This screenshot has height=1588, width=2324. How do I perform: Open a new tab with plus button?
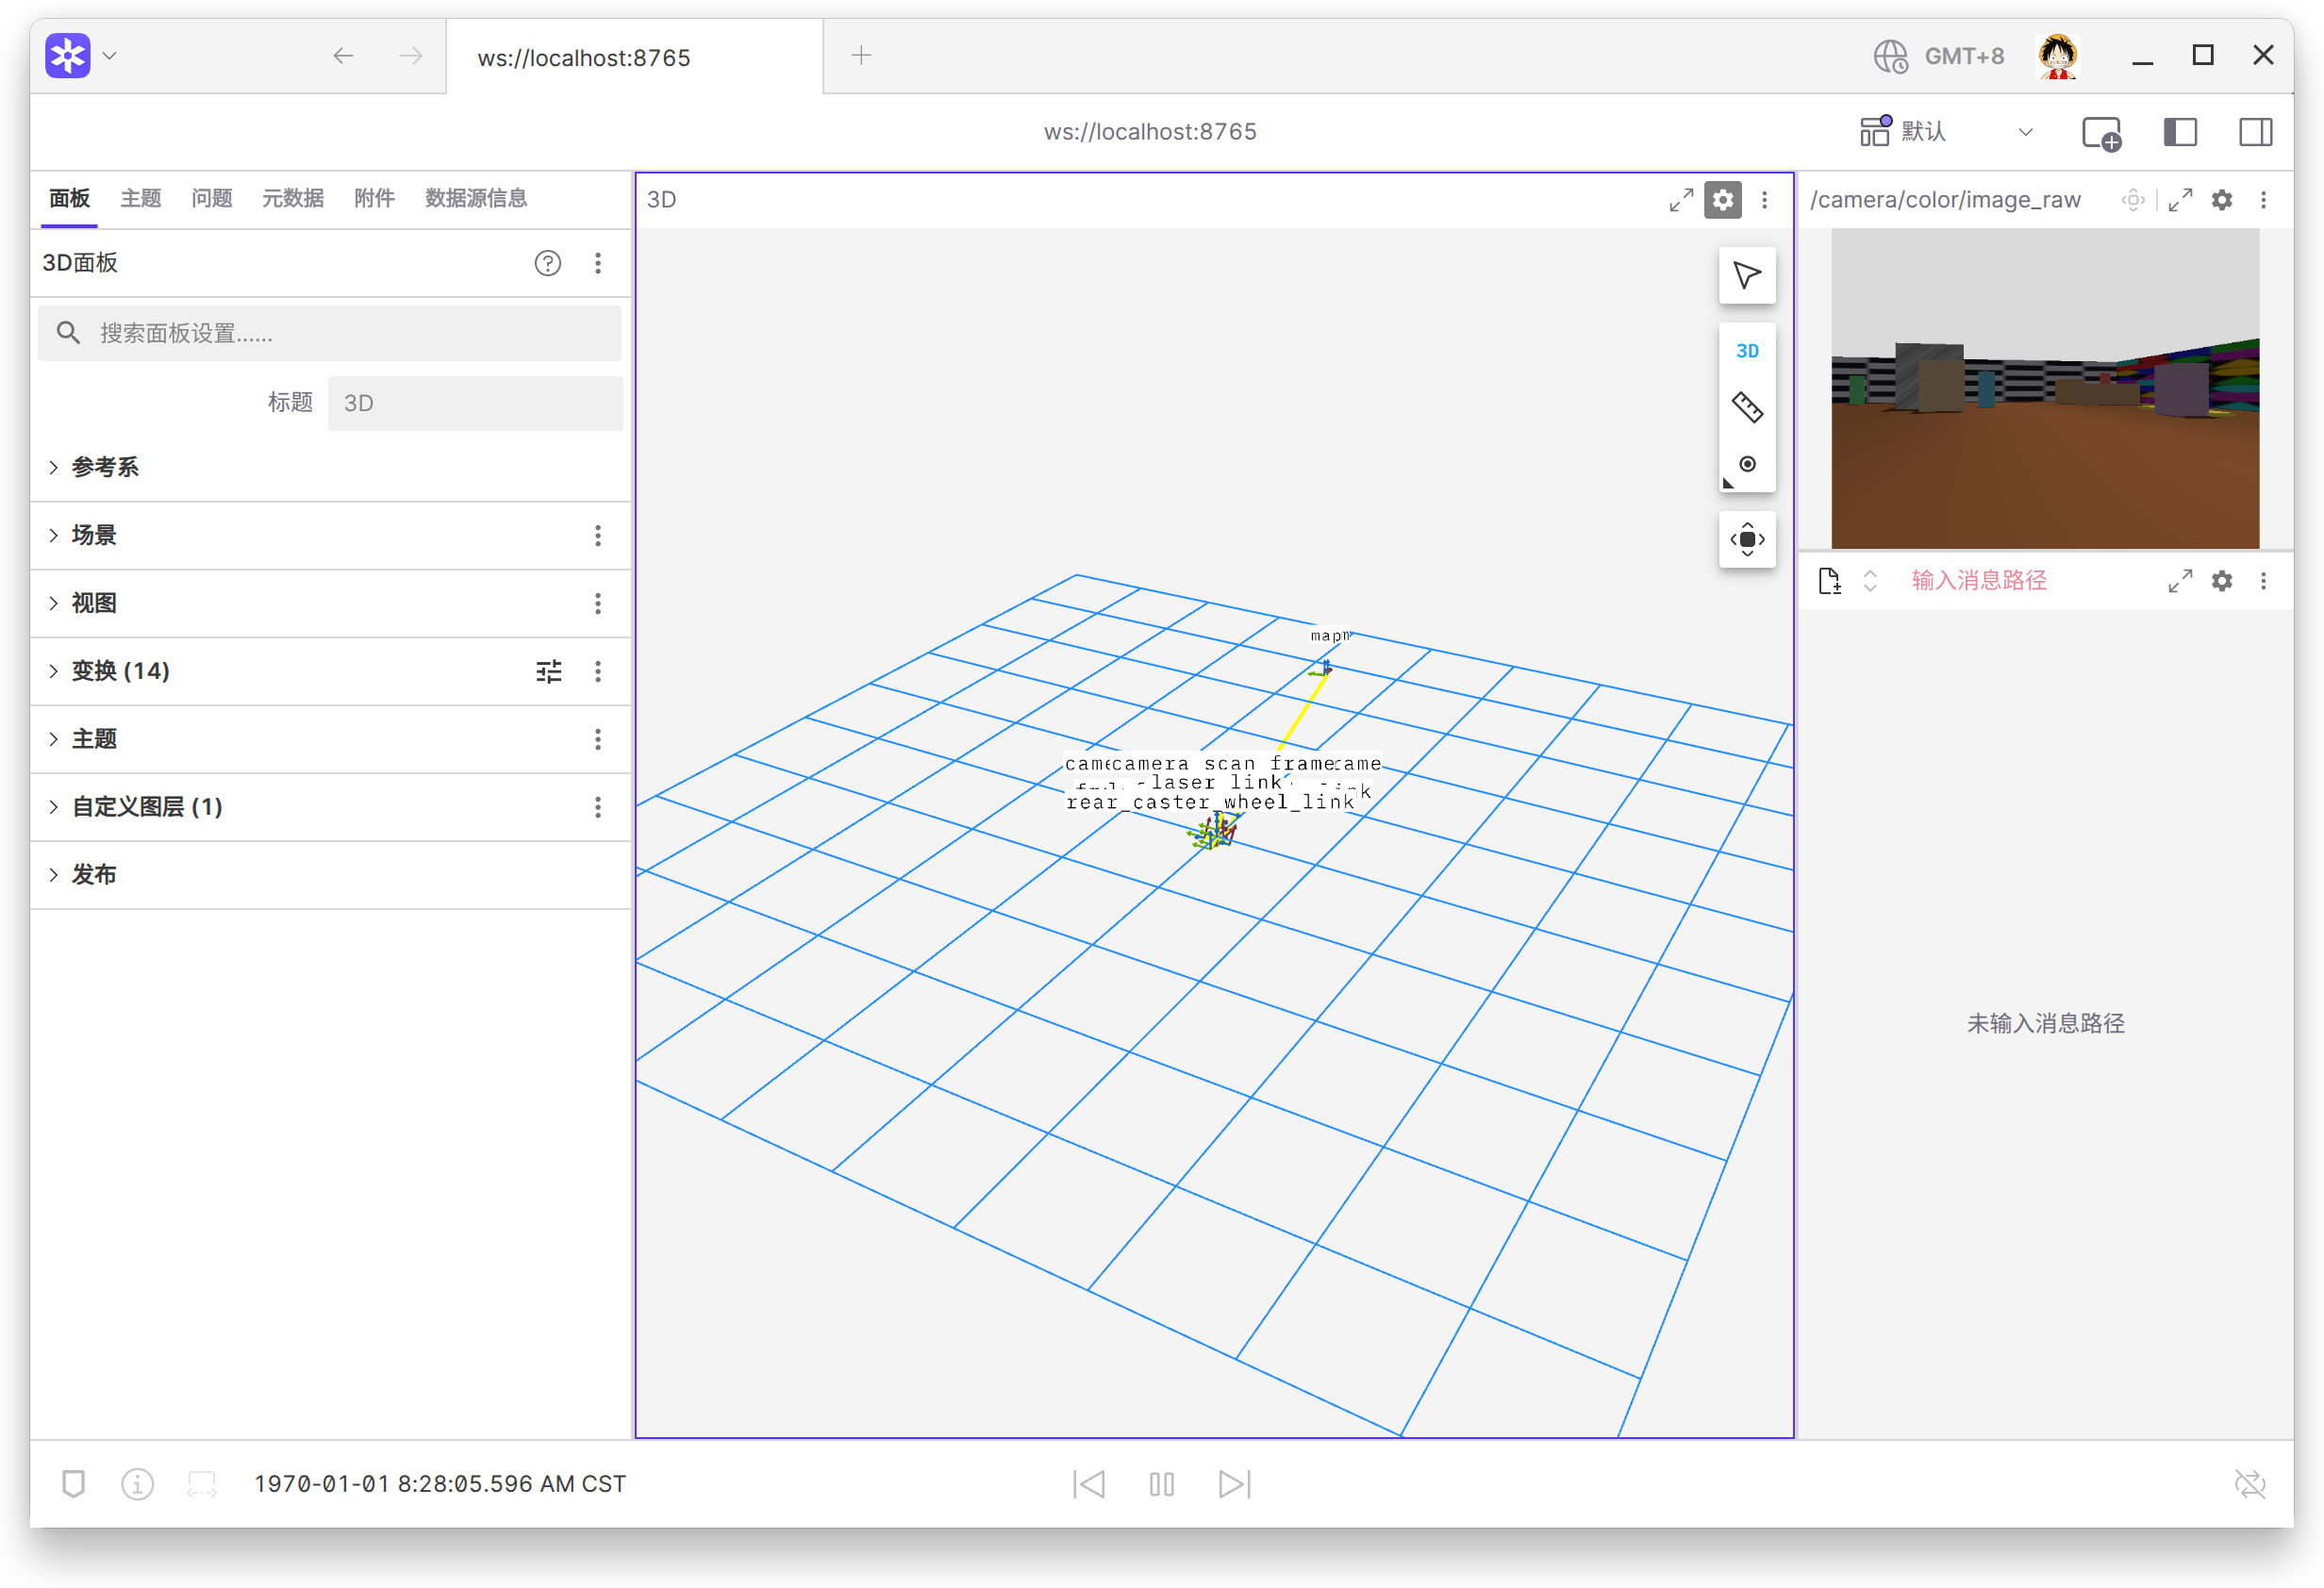861,55
